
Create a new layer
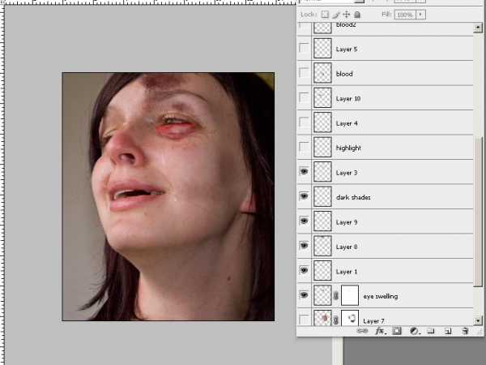[x=448, y=331]
